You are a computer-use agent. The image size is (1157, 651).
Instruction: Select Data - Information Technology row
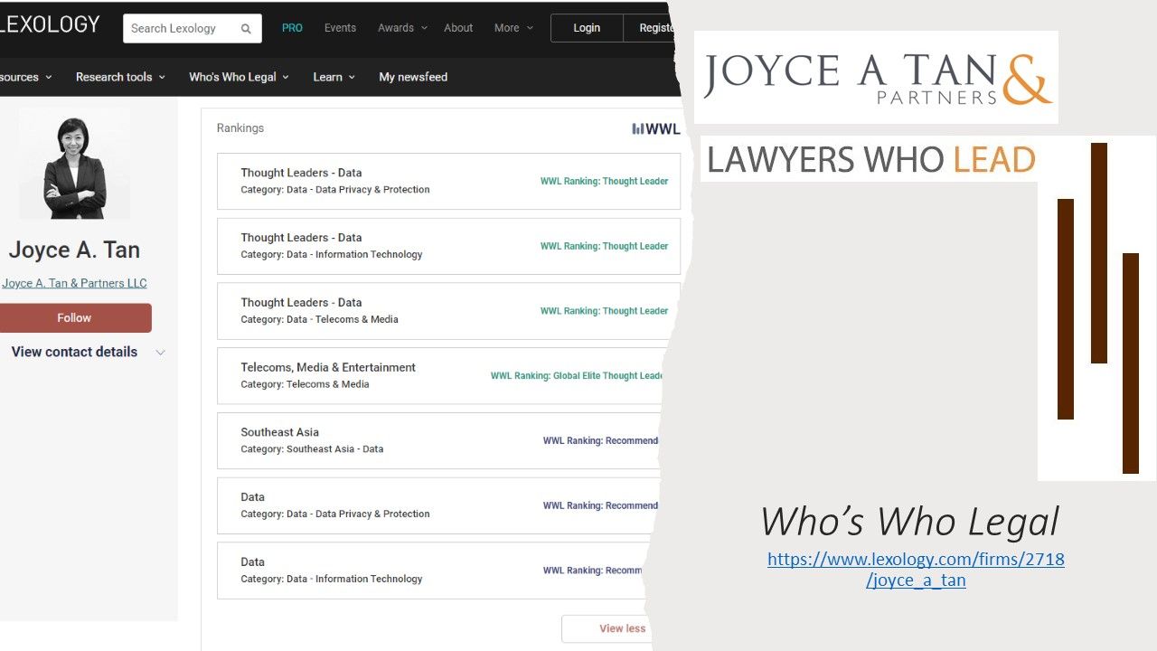(x=433, y=571)
